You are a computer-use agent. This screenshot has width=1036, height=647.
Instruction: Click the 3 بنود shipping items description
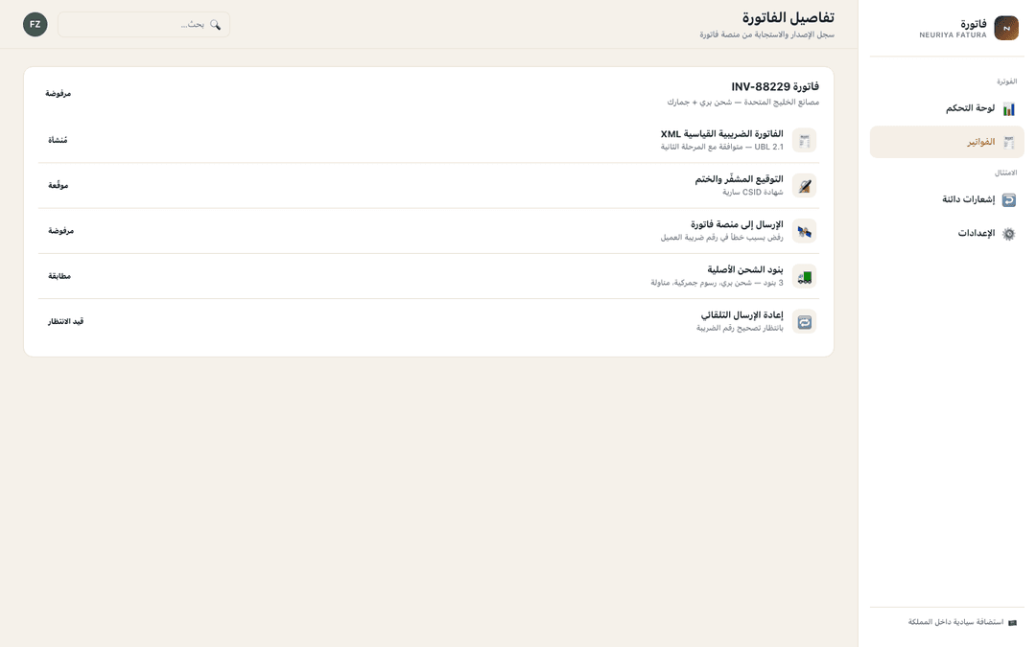point(717,283)
